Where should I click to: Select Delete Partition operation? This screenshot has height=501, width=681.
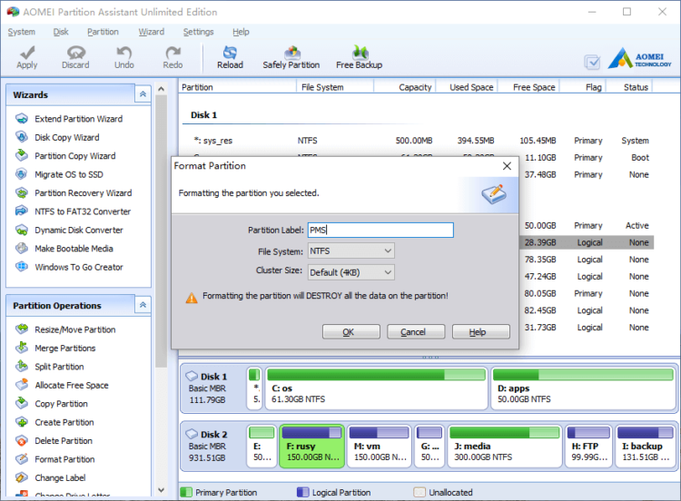64,441
